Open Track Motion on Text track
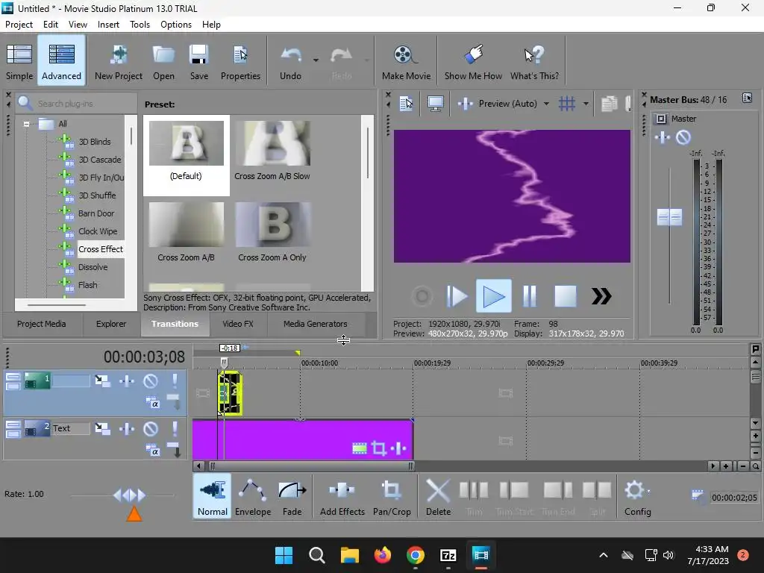Image resolution: width=764 pixels, height=573 pixels. click(102, 429)
